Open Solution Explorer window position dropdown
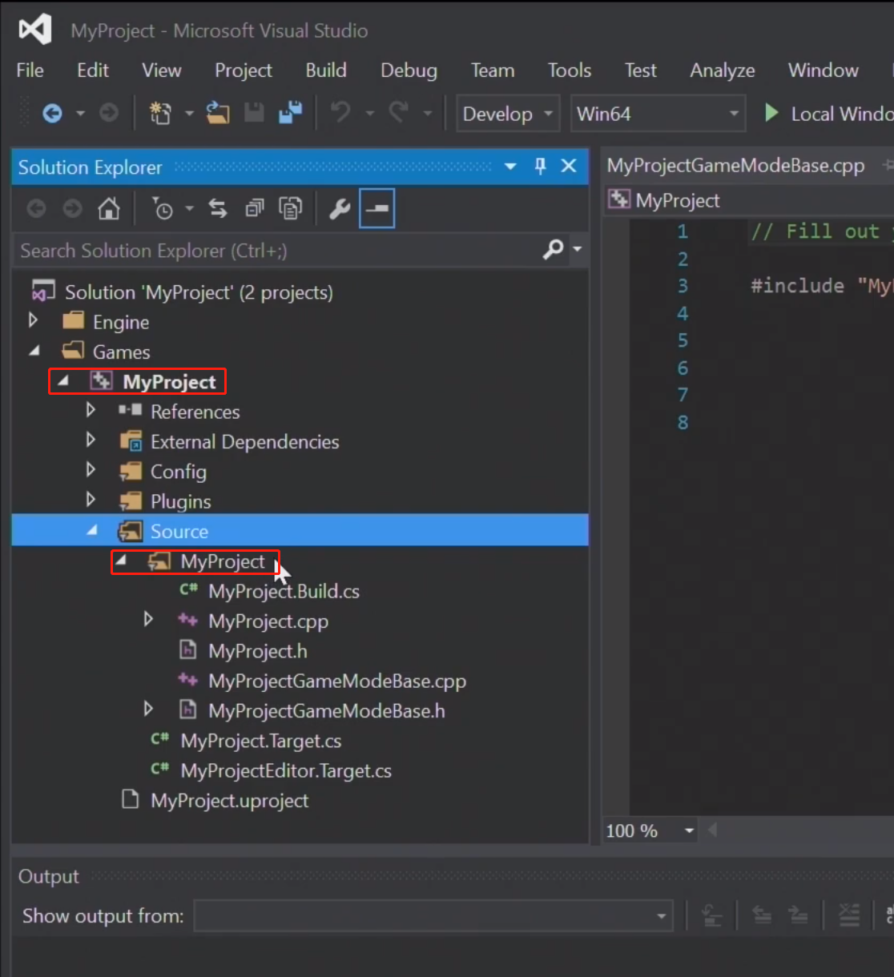This screenshot has height=977, width=894. point(510,167)
